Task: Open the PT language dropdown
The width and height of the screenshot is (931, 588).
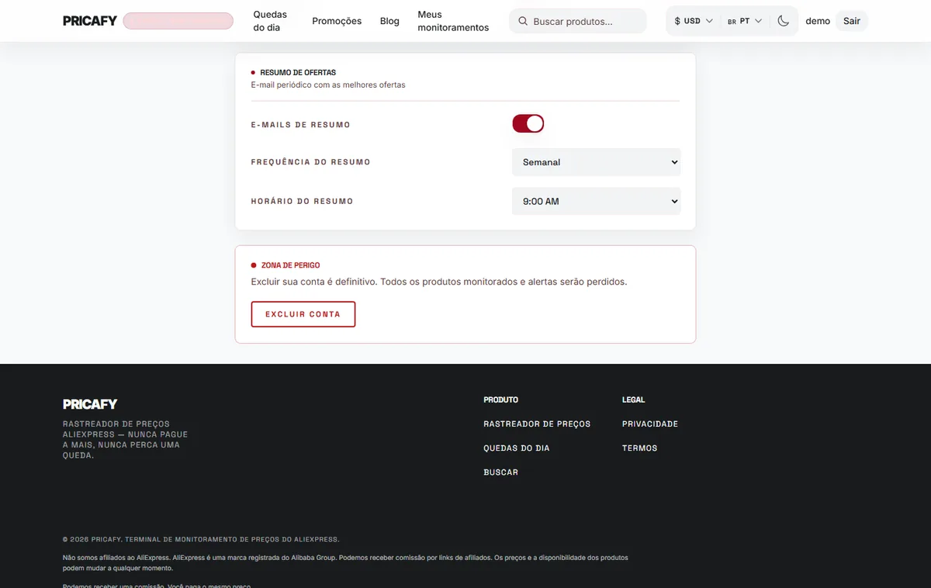Action: click(x=745, y=21)
